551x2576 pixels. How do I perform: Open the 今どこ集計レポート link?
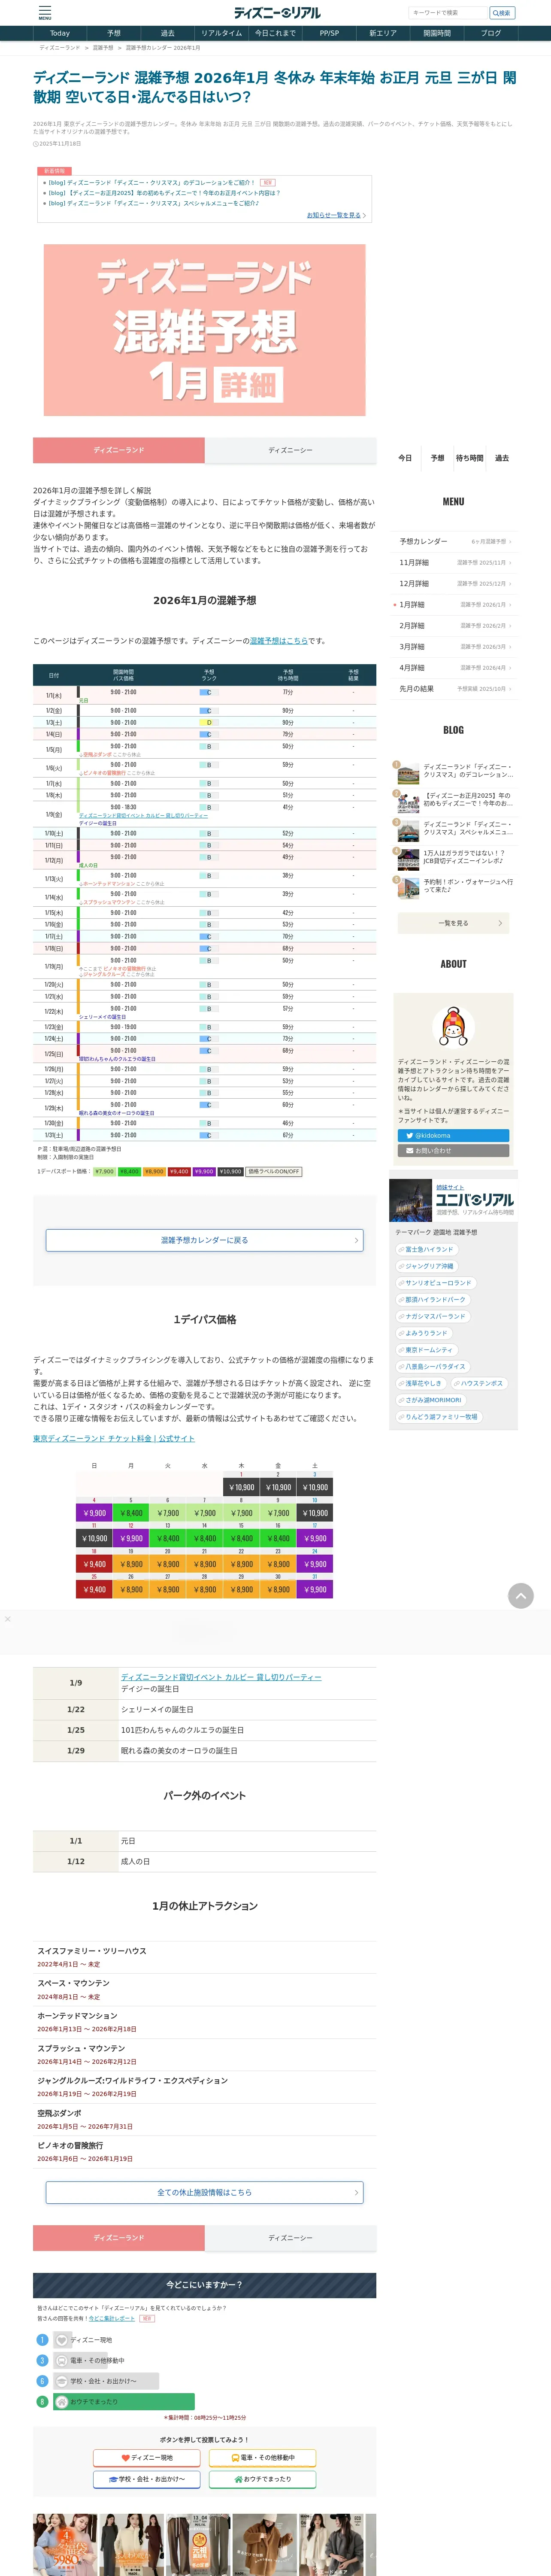point(111,2318)
